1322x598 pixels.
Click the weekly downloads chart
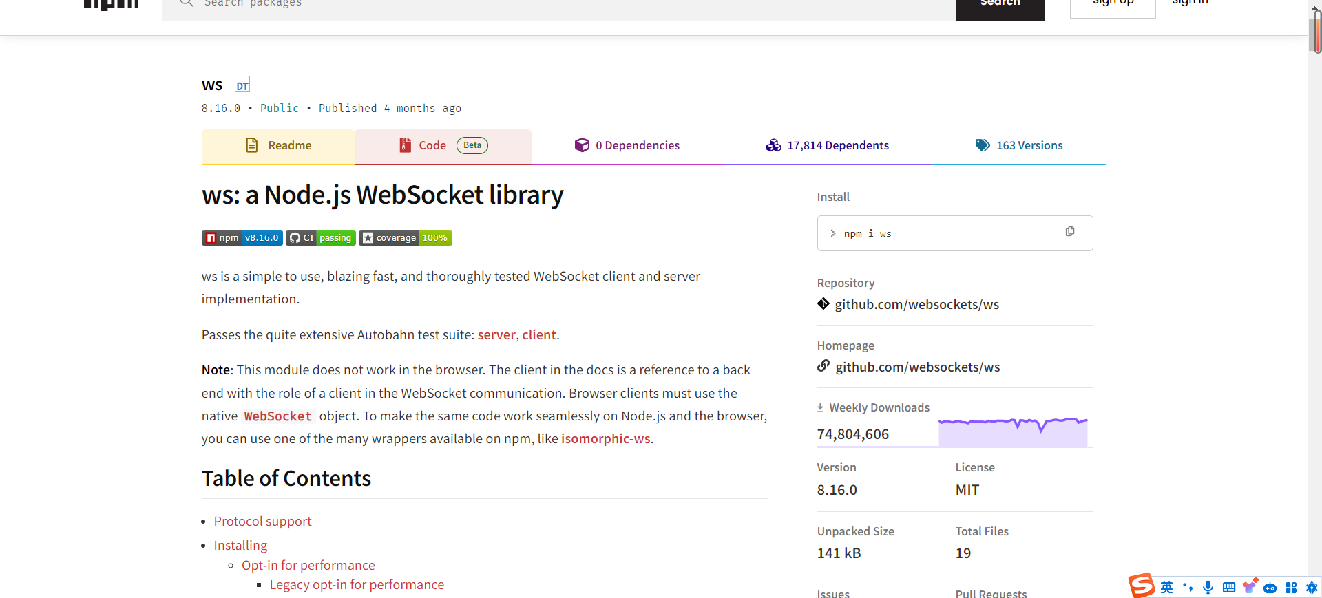click(x=1012, y=432)
